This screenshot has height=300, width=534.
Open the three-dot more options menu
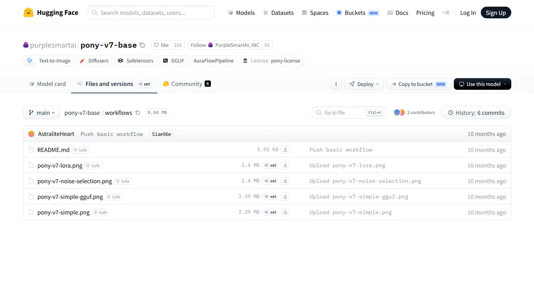point(336,84)
